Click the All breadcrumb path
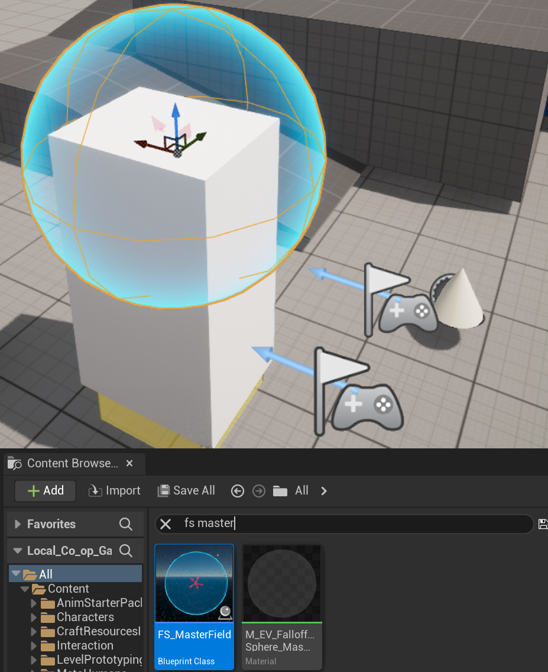Viewport: 548px width, 672px height. (301, 490)
